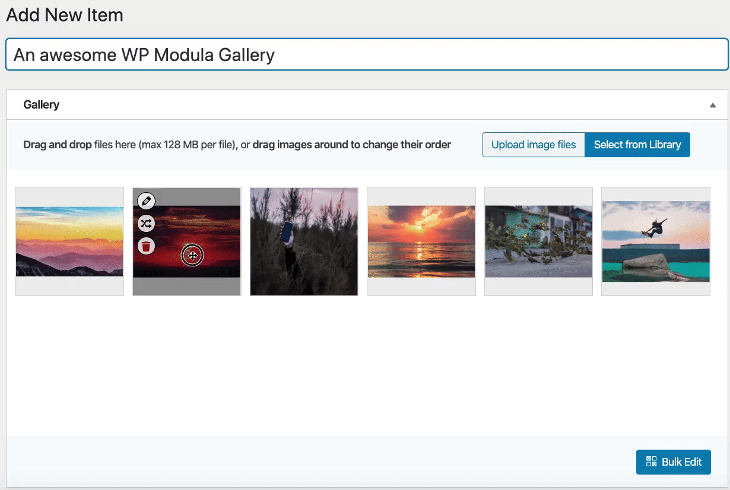Screen dimensions: 730x490
Task: Collapse the Gallery panel with triangle arrow
Action: 713,105
